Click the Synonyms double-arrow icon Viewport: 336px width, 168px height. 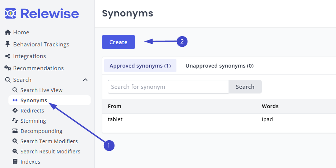(15, 100)
